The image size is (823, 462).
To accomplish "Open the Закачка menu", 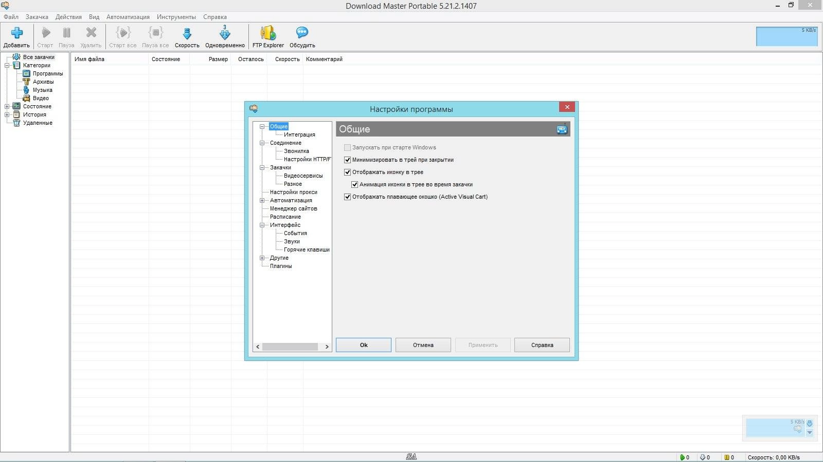I will 37,17.
